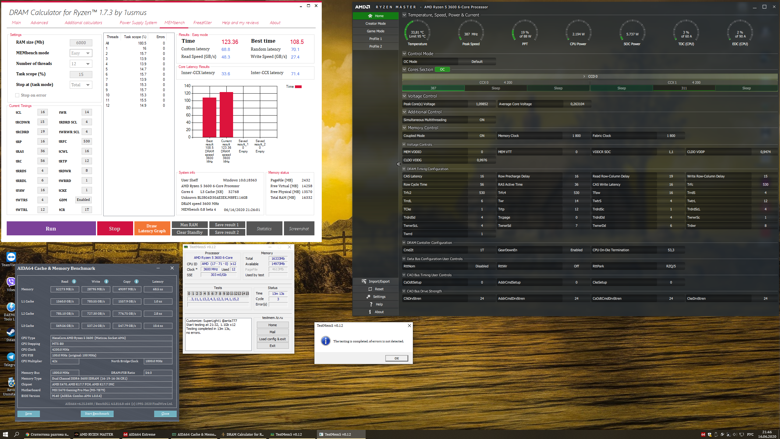Click the Reset icon in Ryzen Master sidebar
This screenshot has width=780, height=439.
(x=370, y=289)
